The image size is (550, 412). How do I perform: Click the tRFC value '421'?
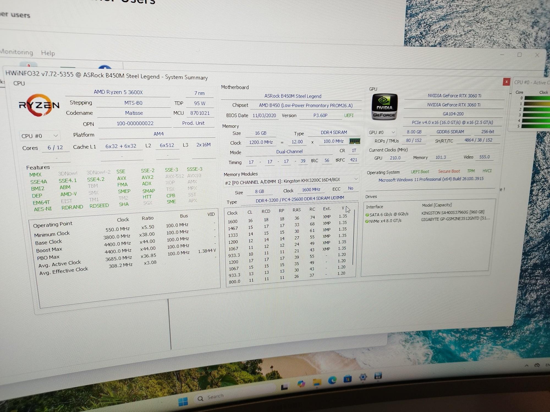click(353, 160)
